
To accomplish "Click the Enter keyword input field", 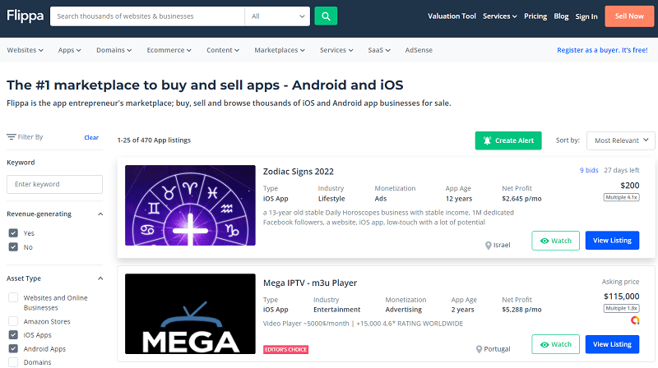I will pyautogui.click(x=54, y=184).
